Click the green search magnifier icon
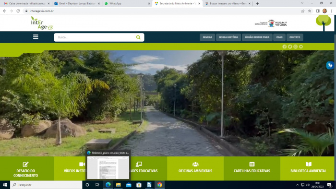The width and height of the screenshot is (336, 189). tap(138, 37)
